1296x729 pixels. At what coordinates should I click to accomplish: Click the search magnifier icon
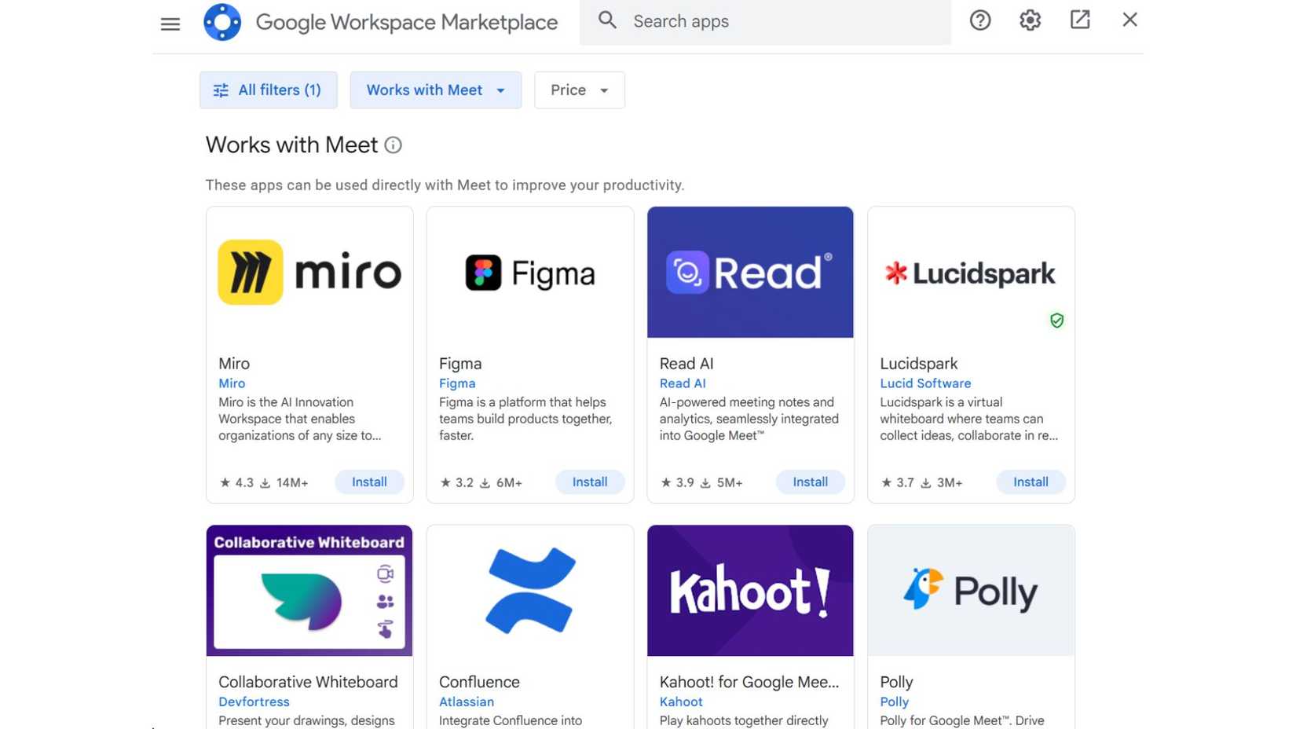click(x=607, y=20)
